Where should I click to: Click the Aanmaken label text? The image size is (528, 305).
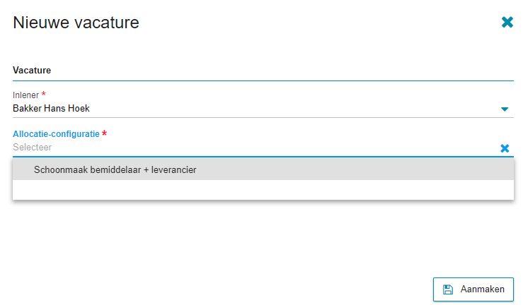pyautogui.click(x=482, y=289)
